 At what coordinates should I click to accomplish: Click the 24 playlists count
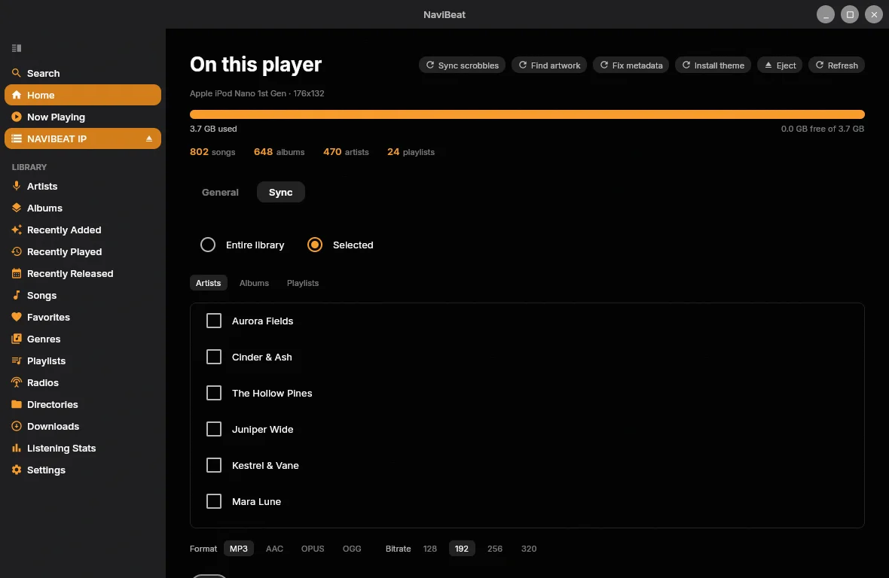coord(411,152)
